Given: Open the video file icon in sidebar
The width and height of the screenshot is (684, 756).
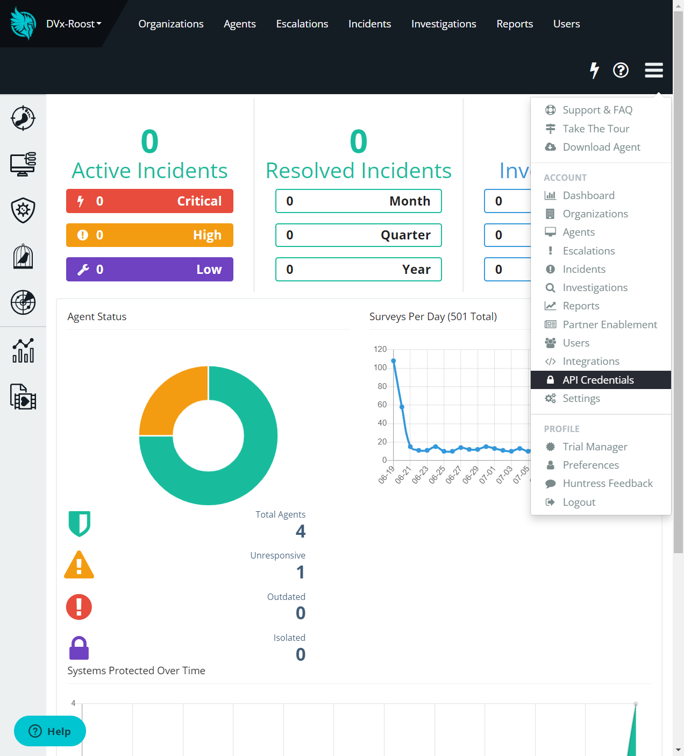Looking at the screenshot, I should (x=23, y=397).
